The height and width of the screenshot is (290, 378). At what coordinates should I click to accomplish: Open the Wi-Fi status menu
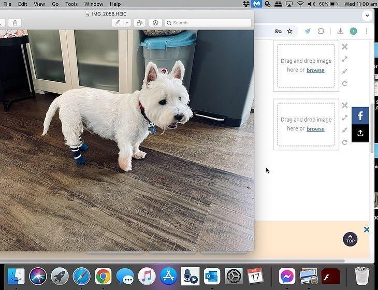(300, 4)
